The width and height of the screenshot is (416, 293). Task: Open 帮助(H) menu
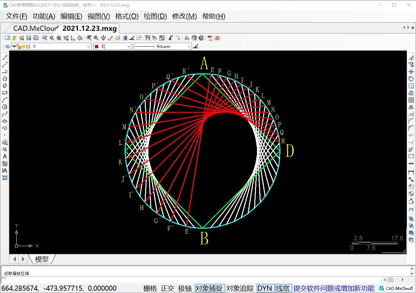(x=214, y=16)
